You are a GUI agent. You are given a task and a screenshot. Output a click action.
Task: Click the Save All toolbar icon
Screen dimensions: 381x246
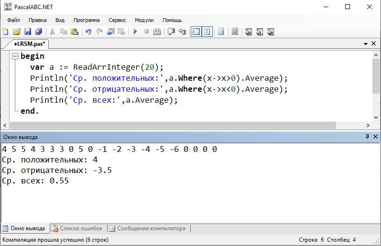point(38,32)
